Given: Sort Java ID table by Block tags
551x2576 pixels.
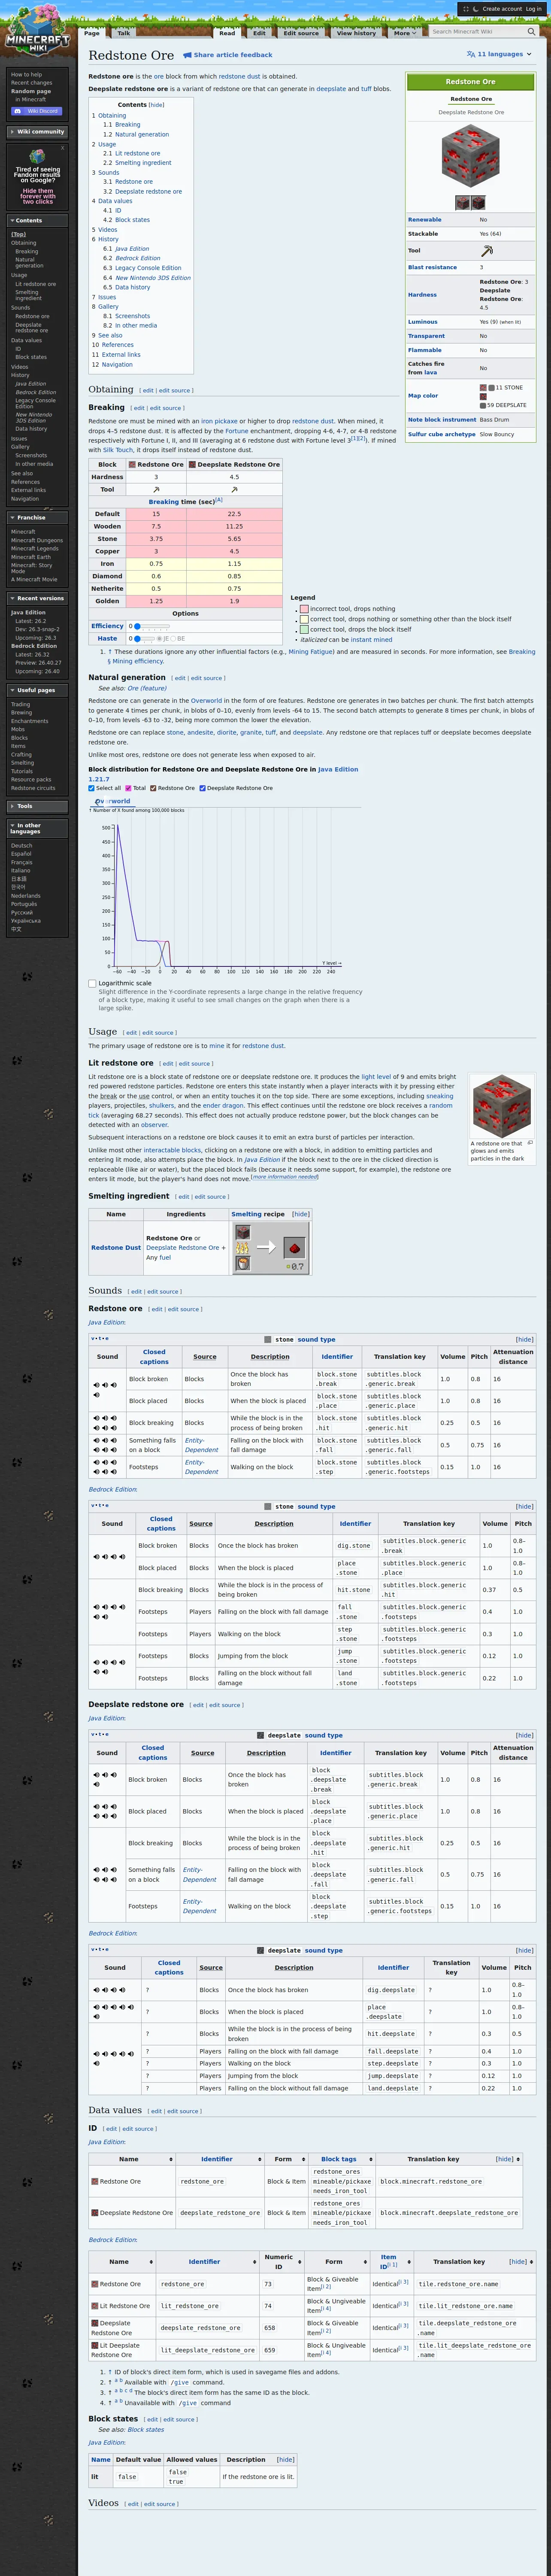Looking at the screenshot, I should [x=342, y=2159].
